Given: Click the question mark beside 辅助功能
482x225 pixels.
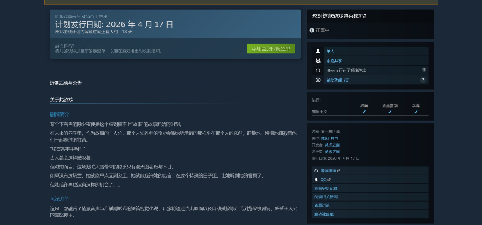Looking at the screenshot, I should [423, 80].
